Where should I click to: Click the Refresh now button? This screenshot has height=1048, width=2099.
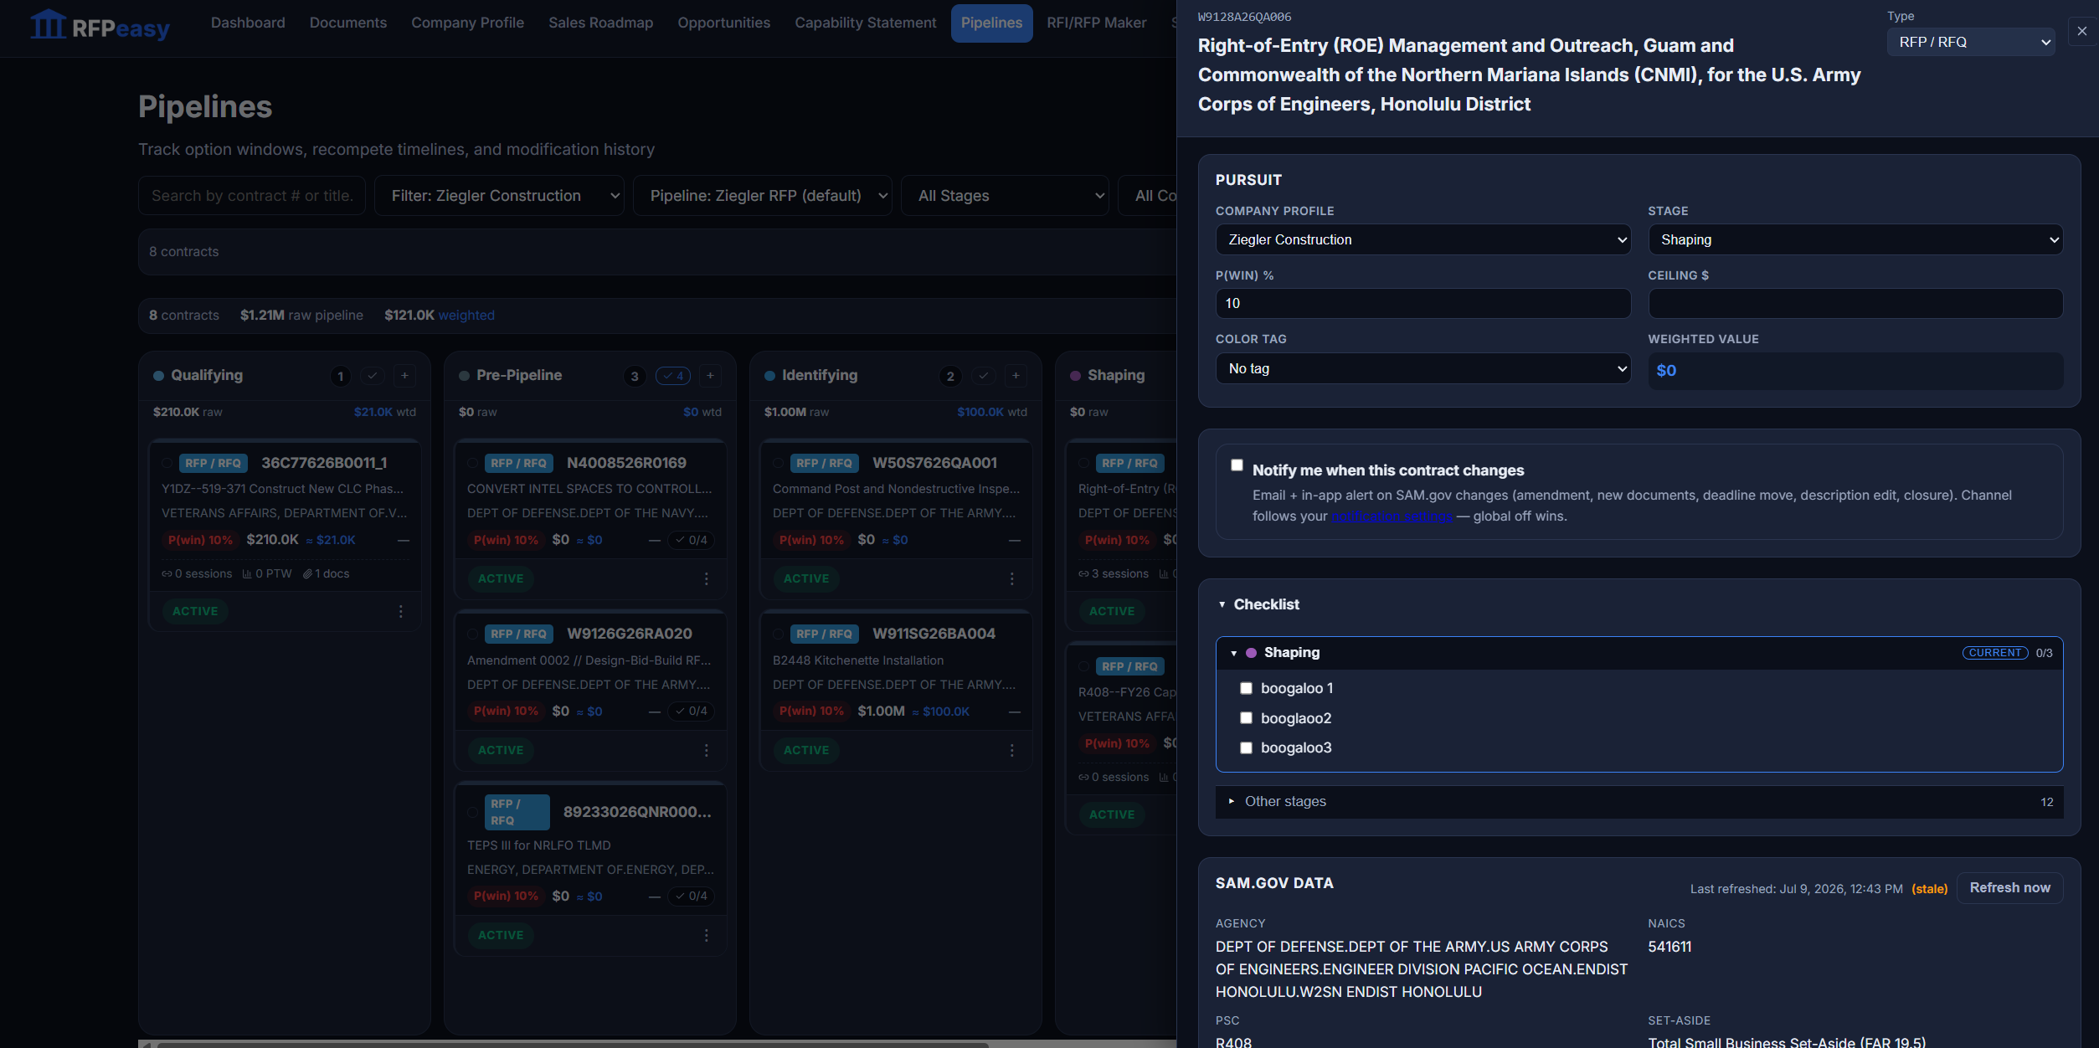(x=2009, y=888)
